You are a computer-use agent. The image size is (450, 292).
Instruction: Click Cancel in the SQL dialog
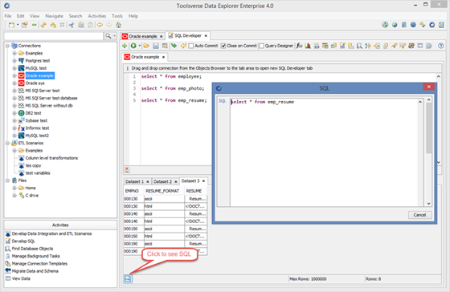coord(419,215)
